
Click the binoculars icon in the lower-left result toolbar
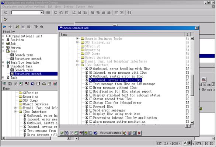pyautogui.click(x=10, y=84)
